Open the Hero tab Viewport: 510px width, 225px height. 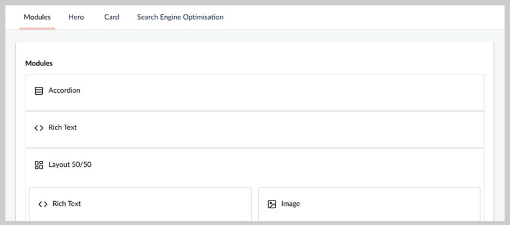pyautogui.click(x=76, y=17)
